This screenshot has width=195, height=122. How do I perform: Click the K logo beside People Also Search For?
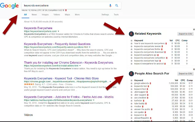131,74
